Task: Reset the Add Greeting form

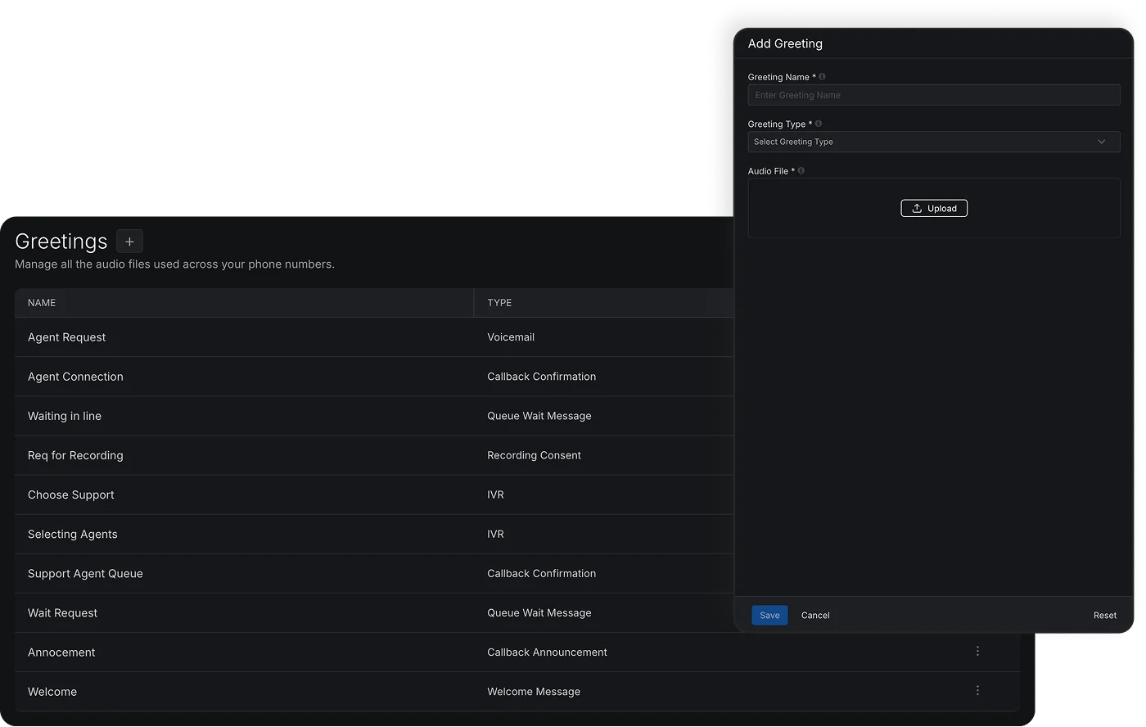Action: [1105, 616]
